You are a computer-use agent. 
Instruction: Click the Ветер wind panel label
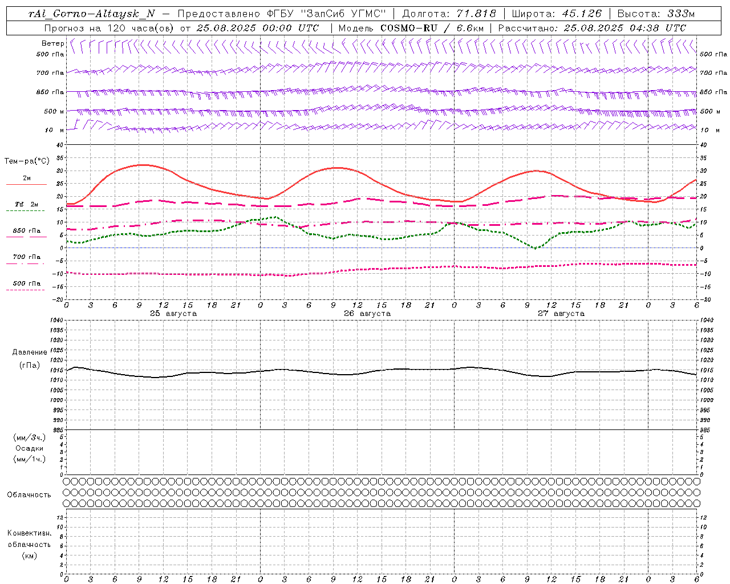[52, 43]
